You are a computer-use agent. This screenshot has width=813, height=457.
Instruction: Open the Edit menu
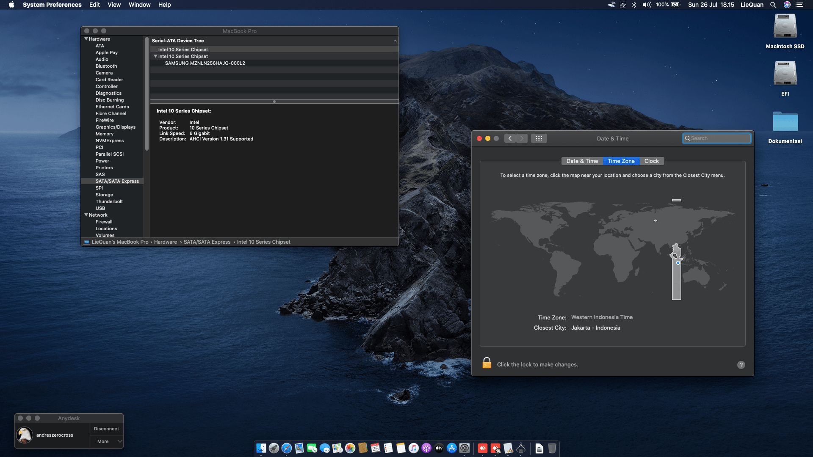[94, 5]
